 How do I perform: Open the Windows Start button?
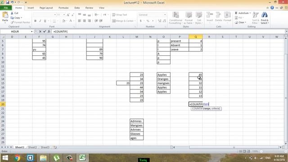tap(5, 158)
